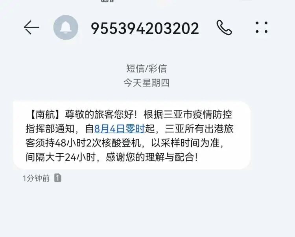Open the bell avatar contact icon
This screenshot has width=295, height=237.
coord(66,28)
